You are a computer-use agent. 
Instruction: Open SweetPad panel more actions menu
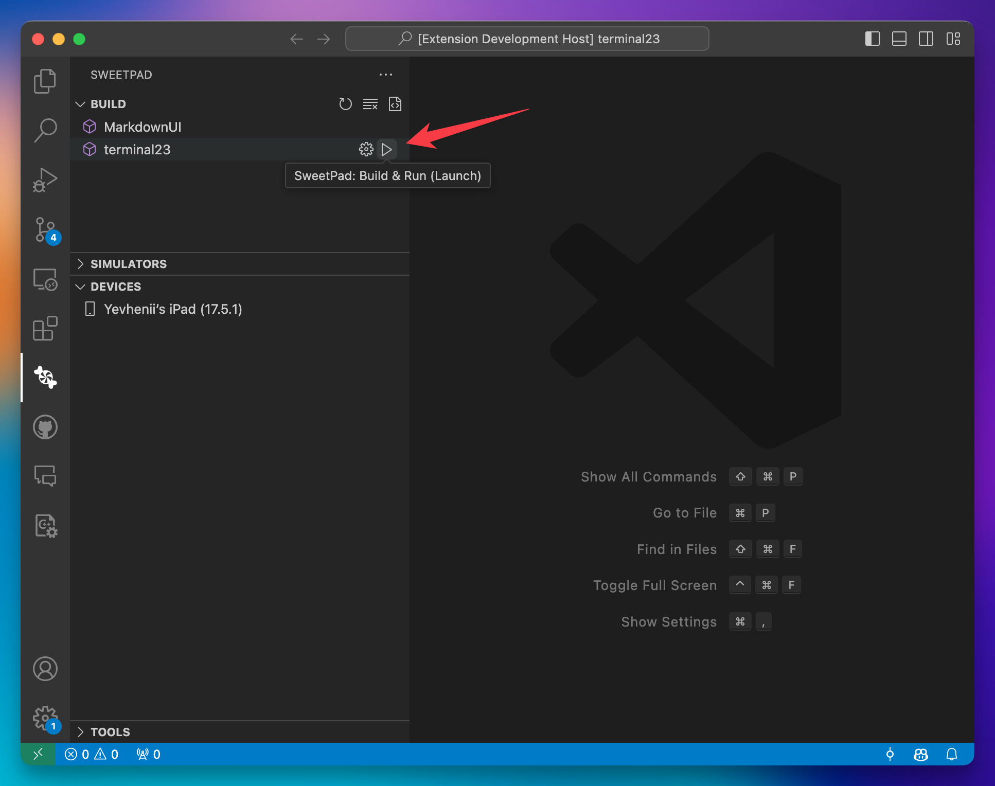[385, 75]
